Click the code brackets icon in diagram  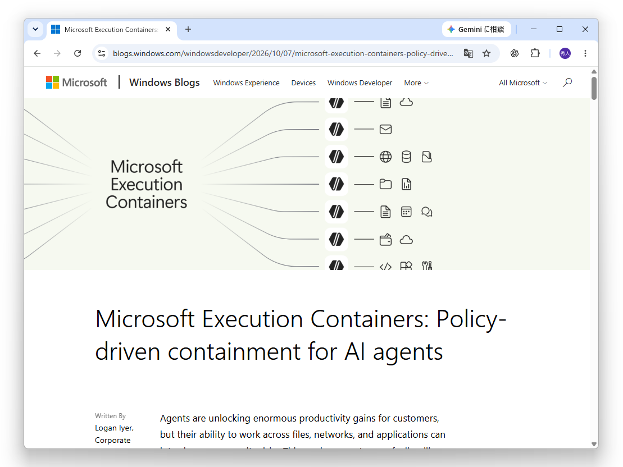(x=385, y=267)
